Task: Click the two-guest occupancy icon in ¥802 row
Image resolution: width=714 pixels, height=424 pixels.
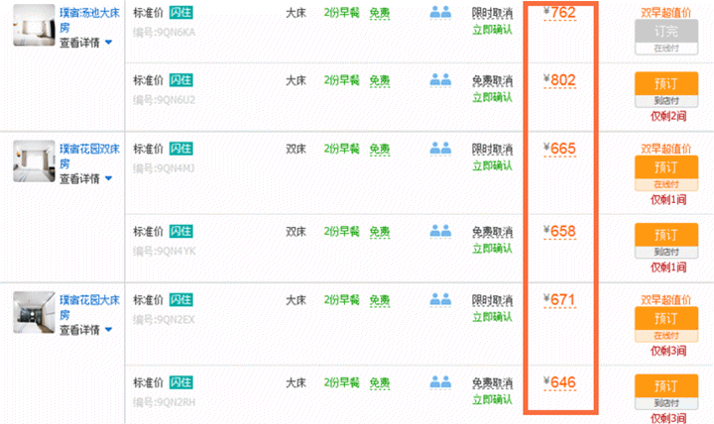Action: click(x=440, y=80)
